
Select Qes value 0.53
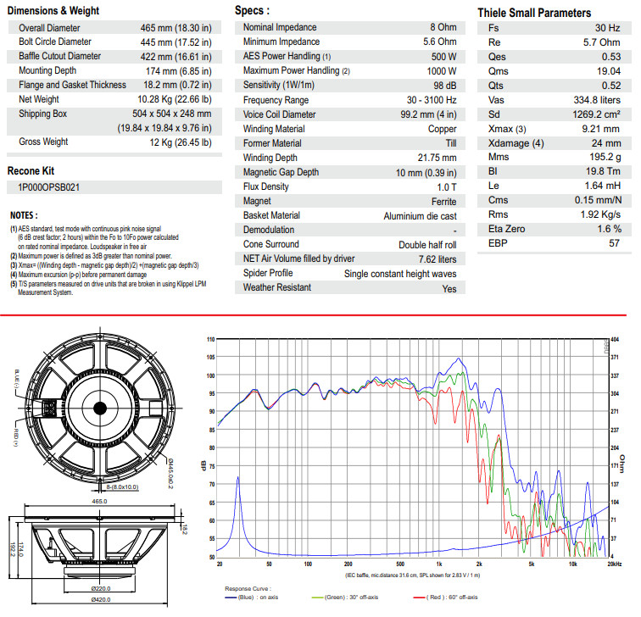[611, 57]
